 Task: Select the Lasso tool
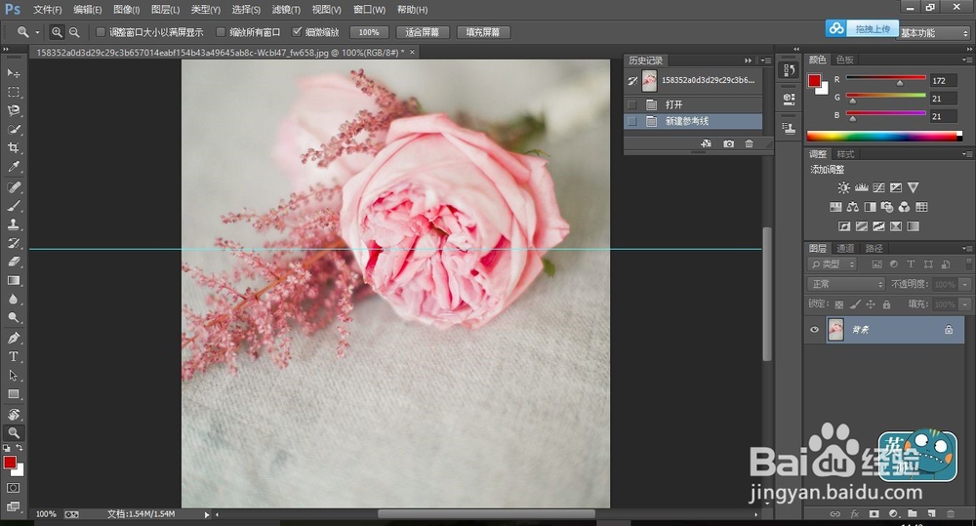coord(13,110)
